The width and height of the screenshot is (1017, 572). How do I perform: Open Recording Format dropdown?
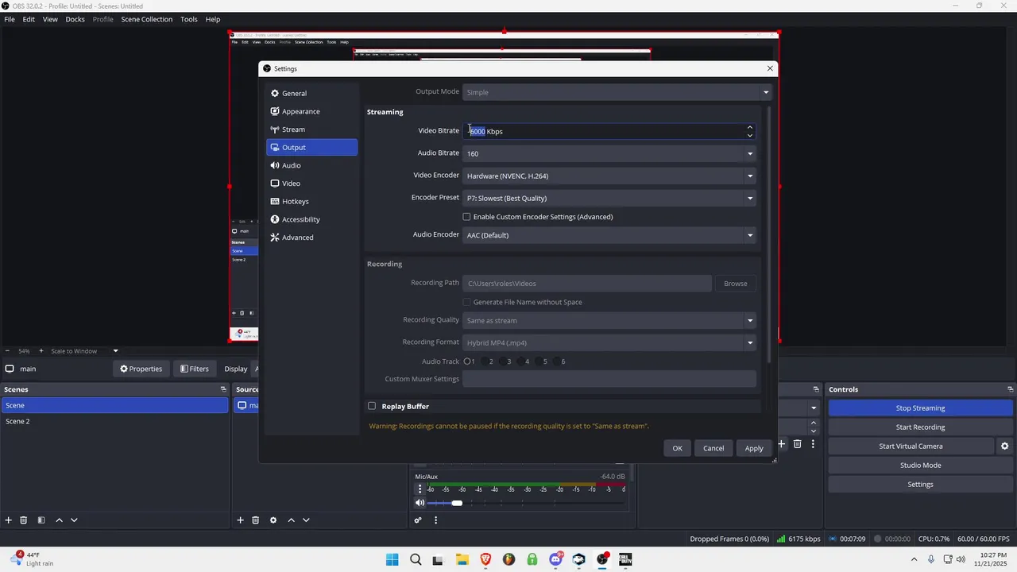(609, 342)
